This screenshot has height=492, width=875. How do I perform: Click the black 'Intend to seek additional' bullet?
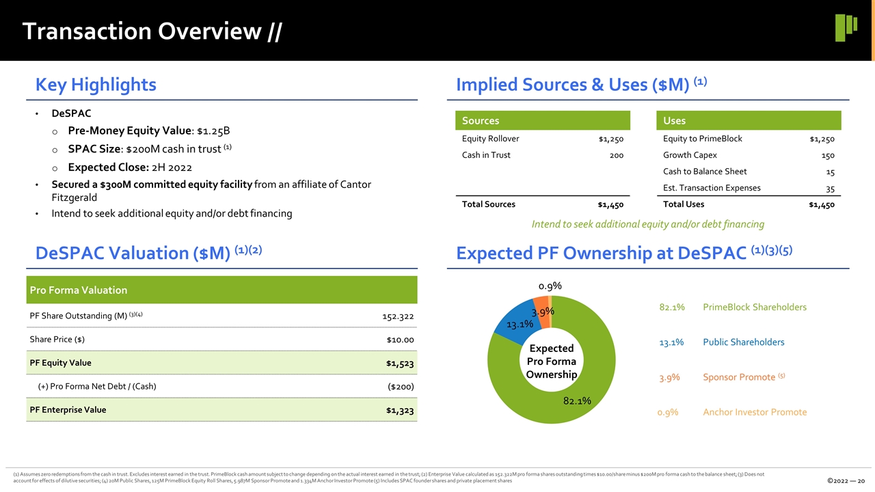coord(172,213)
